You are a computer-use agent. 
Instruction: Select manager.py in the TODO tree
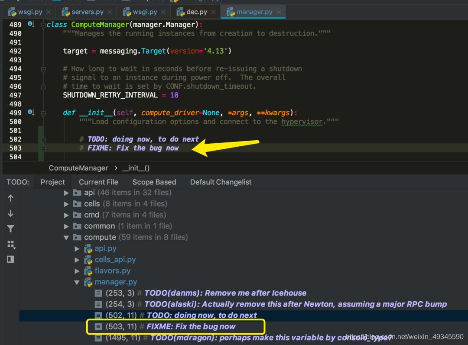[x=116, y=282]
